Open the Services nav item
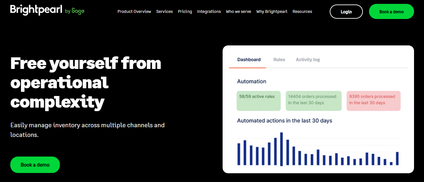The image size is (424, 182). coord(164,12)
